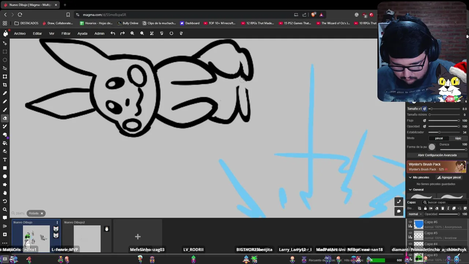This screenshot has height=264, width=469.
Task: Open the Editar menu
Action: (37, 33)
